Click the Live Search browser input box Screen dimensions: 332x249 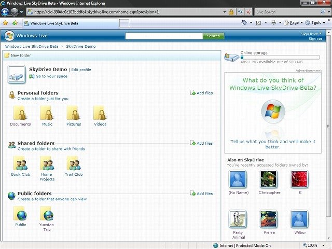[x=287, y=12]
